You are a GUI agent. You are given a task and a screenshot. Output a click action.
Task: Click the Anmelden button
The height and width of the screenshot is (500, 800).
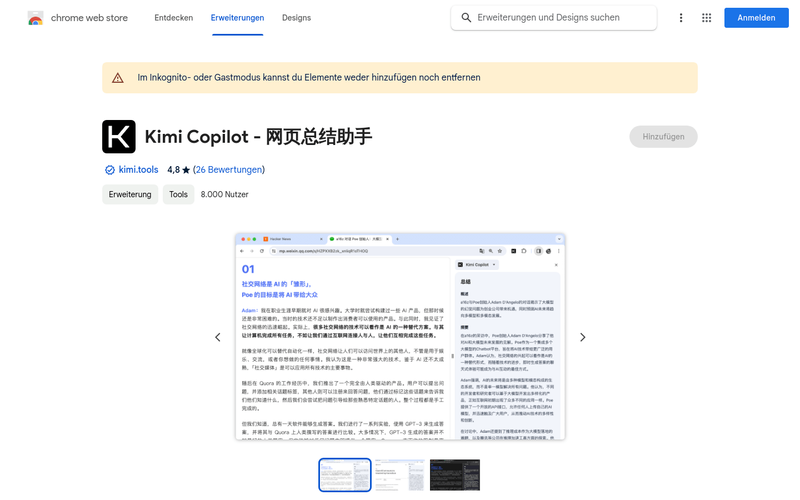[757, 18]
